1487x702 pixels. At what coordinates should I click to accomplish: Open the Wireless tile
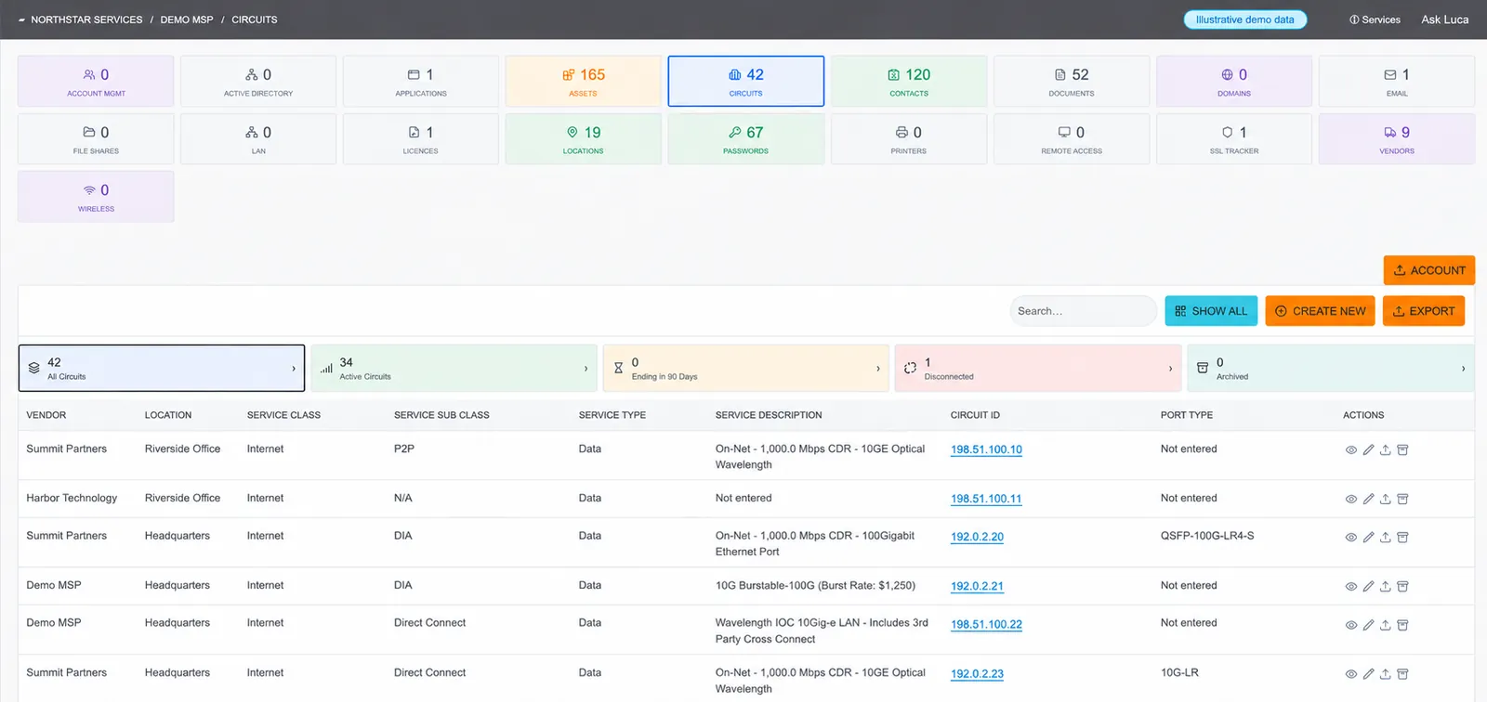pos(96,196)
